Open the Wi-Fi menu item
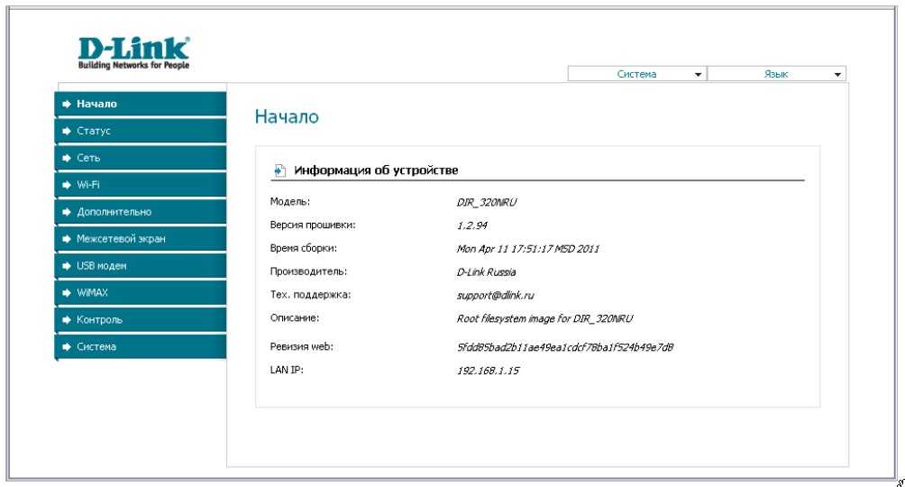Screen dimensions: 905x487 tap(141, 185)
